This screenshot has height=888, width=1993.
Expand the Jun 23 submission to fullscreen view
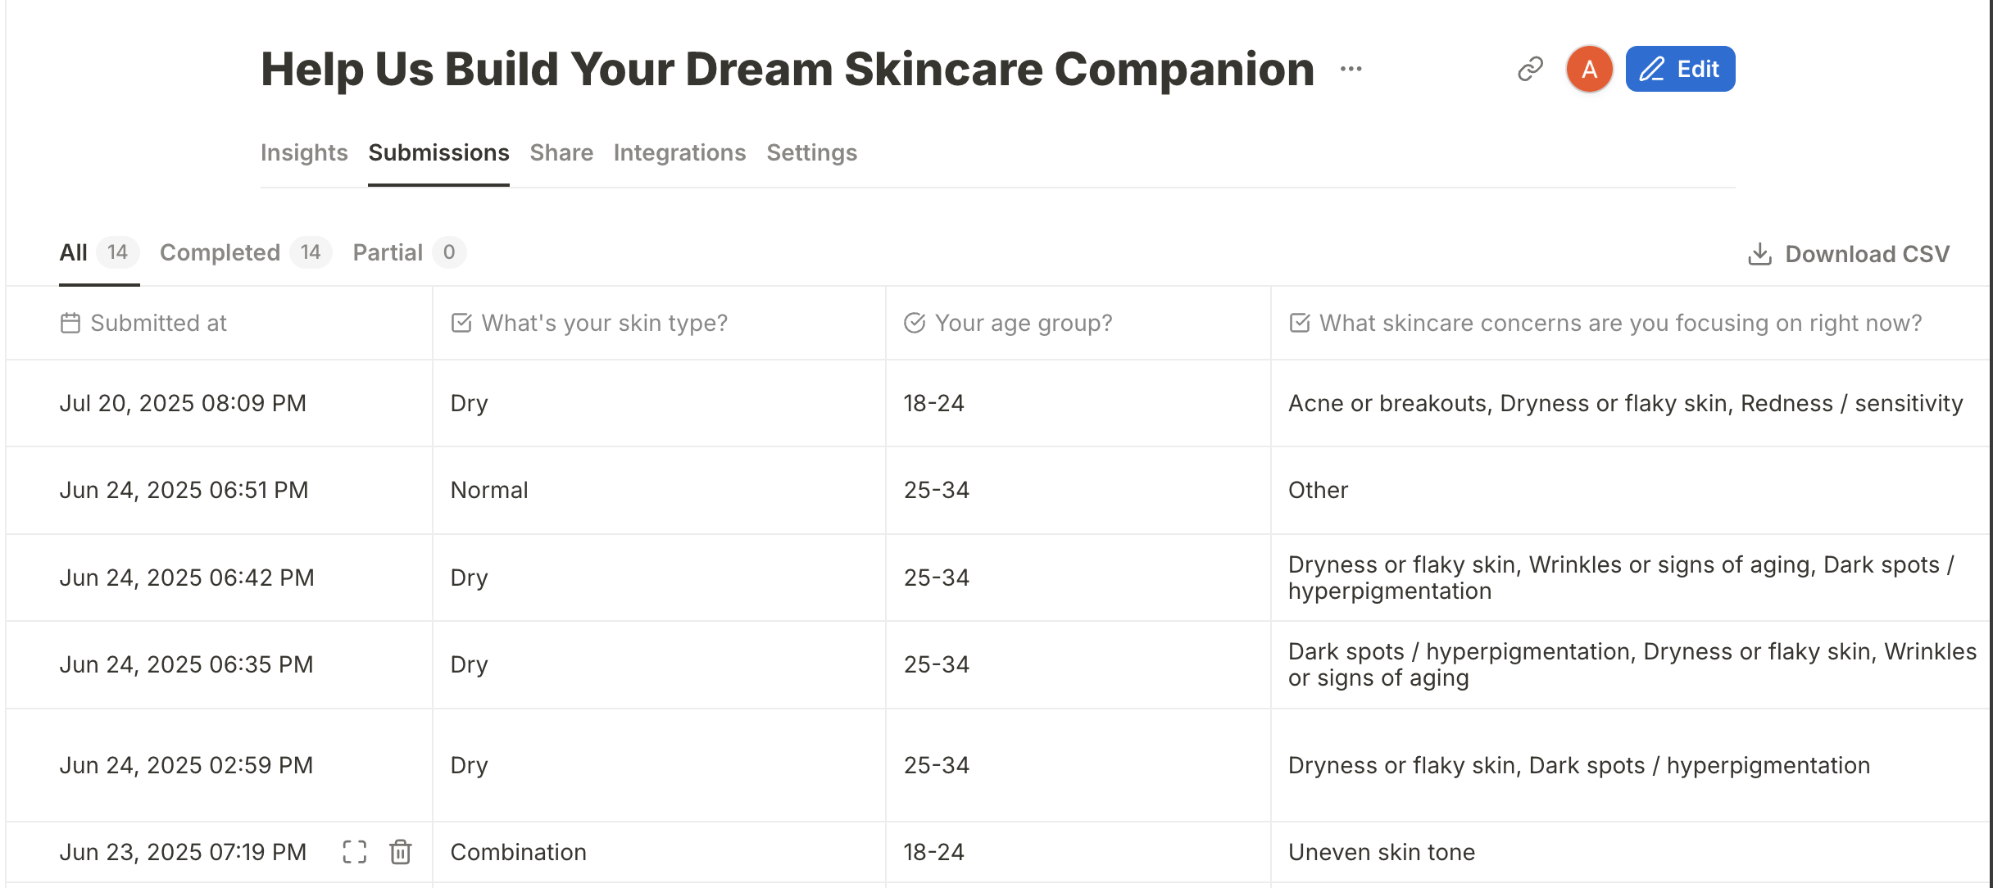click(x=354, y=852)
